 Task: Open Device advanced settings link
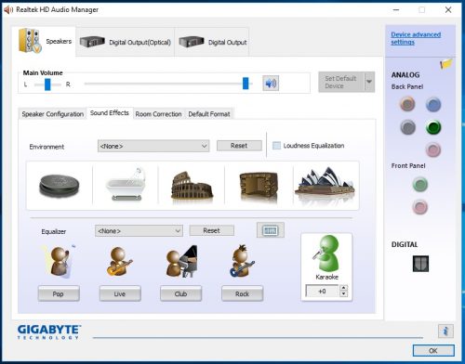point(416,38)
